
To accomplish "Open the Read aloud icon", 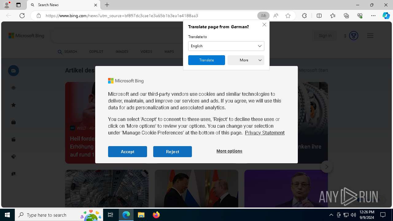I will [276, 16].
